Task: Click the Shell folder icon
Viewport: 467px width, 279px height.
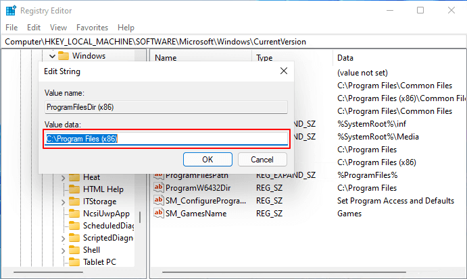Action: [x=74, y=250]
